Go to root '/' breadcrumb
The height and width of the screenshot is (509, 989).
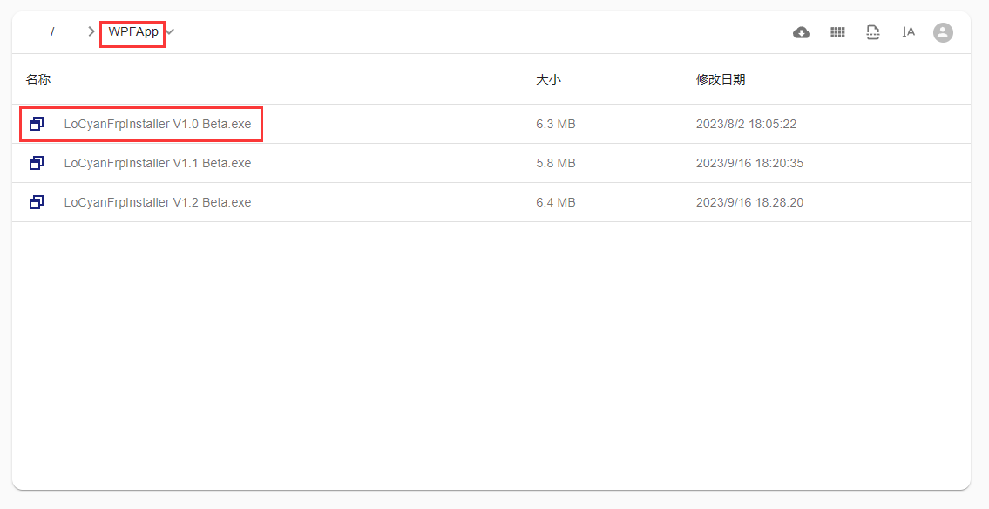click(52, 31)
